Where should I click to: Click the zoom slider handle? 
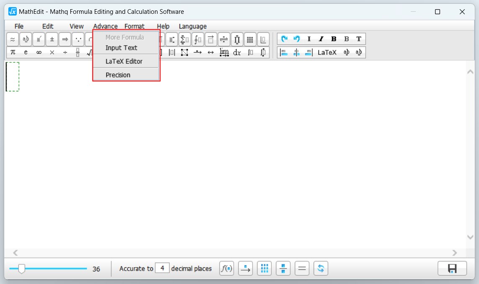pyautogui.click(x=21, y=269)
